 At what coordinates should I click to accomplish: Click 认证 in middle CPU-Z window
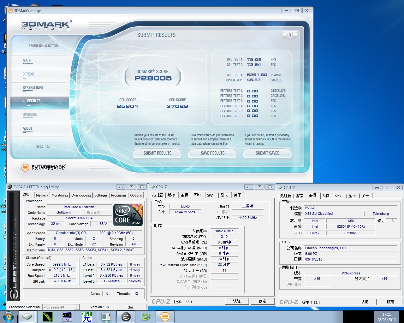pos(237,301)
